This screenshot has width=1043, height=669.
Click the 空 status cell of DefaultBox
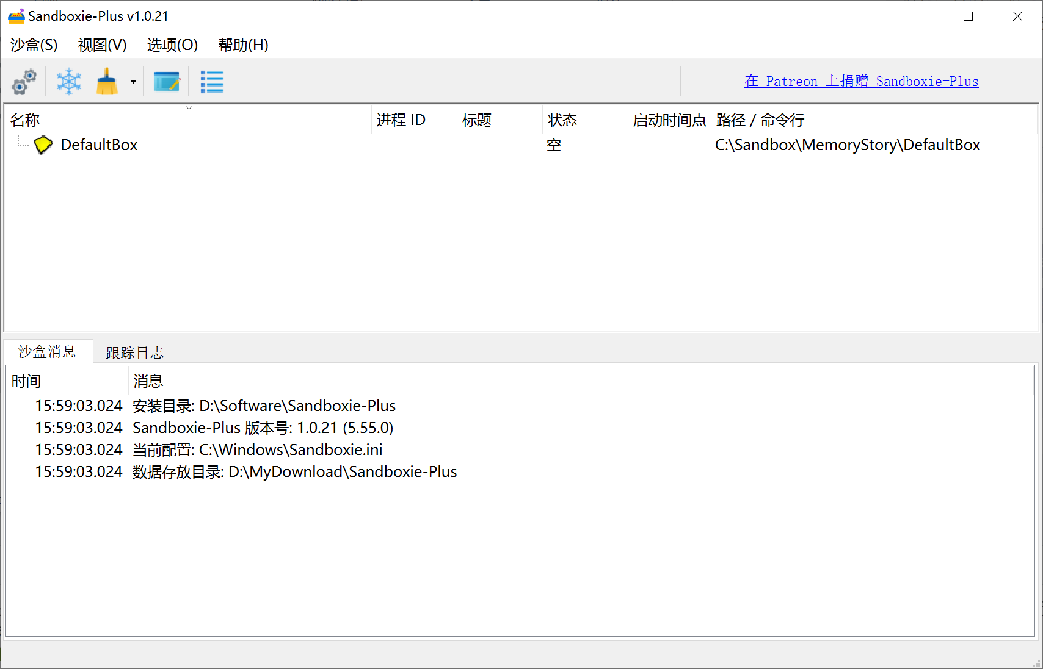tap(554, 145)
